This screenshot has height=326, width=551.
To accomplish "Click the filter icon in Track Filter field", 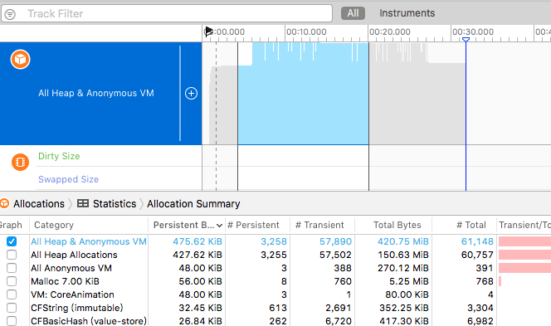I will click(10, 14).
